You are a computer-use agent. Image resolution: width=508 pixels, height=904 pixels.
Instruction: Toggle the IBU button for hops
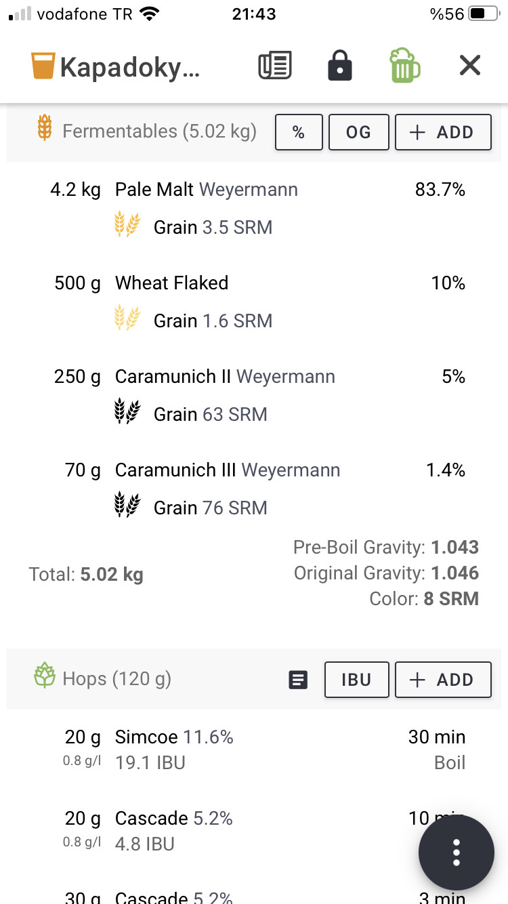(357, 680)
